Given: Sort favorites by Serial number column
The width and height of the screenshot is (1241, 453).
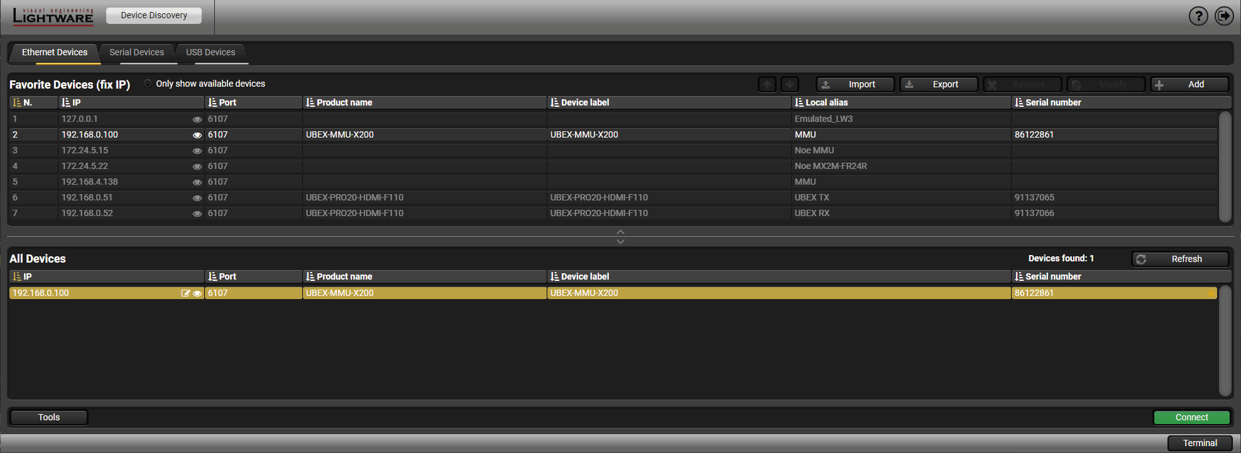Looking at the screenshot, I should tap(1121, 102).
